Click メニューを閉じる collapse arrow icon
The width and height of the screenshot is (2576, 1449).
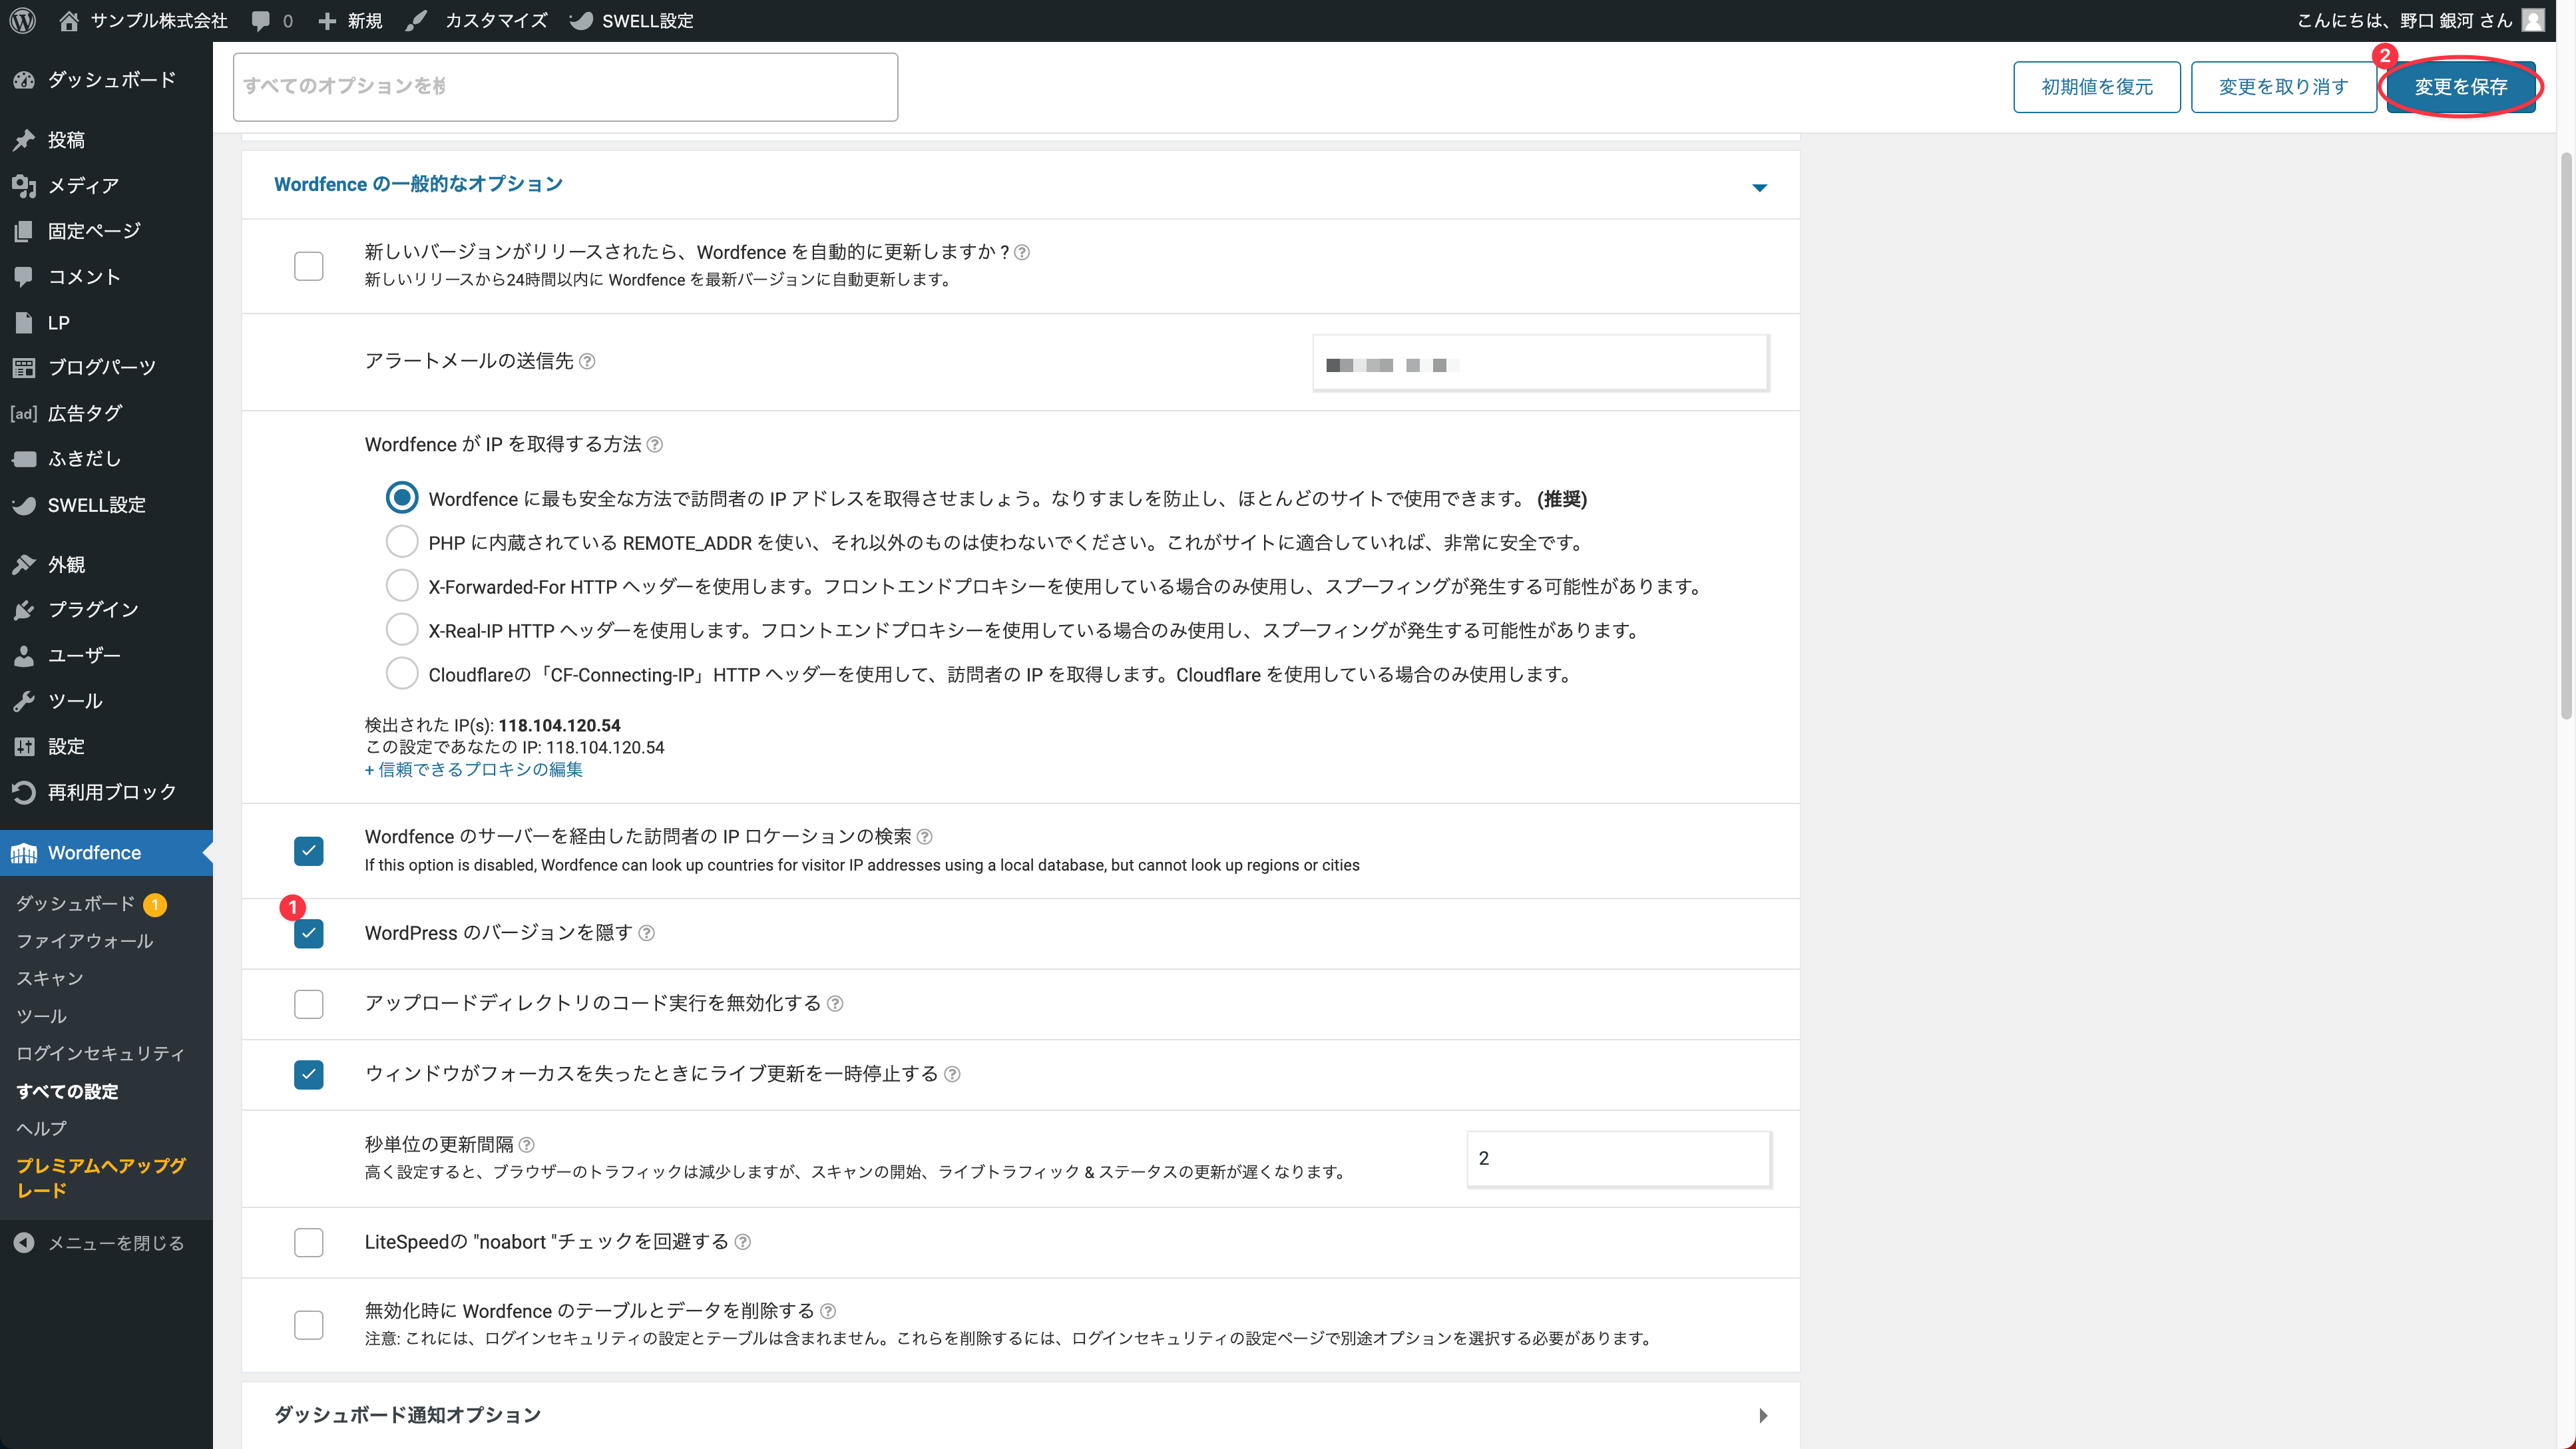(24, 1243)
